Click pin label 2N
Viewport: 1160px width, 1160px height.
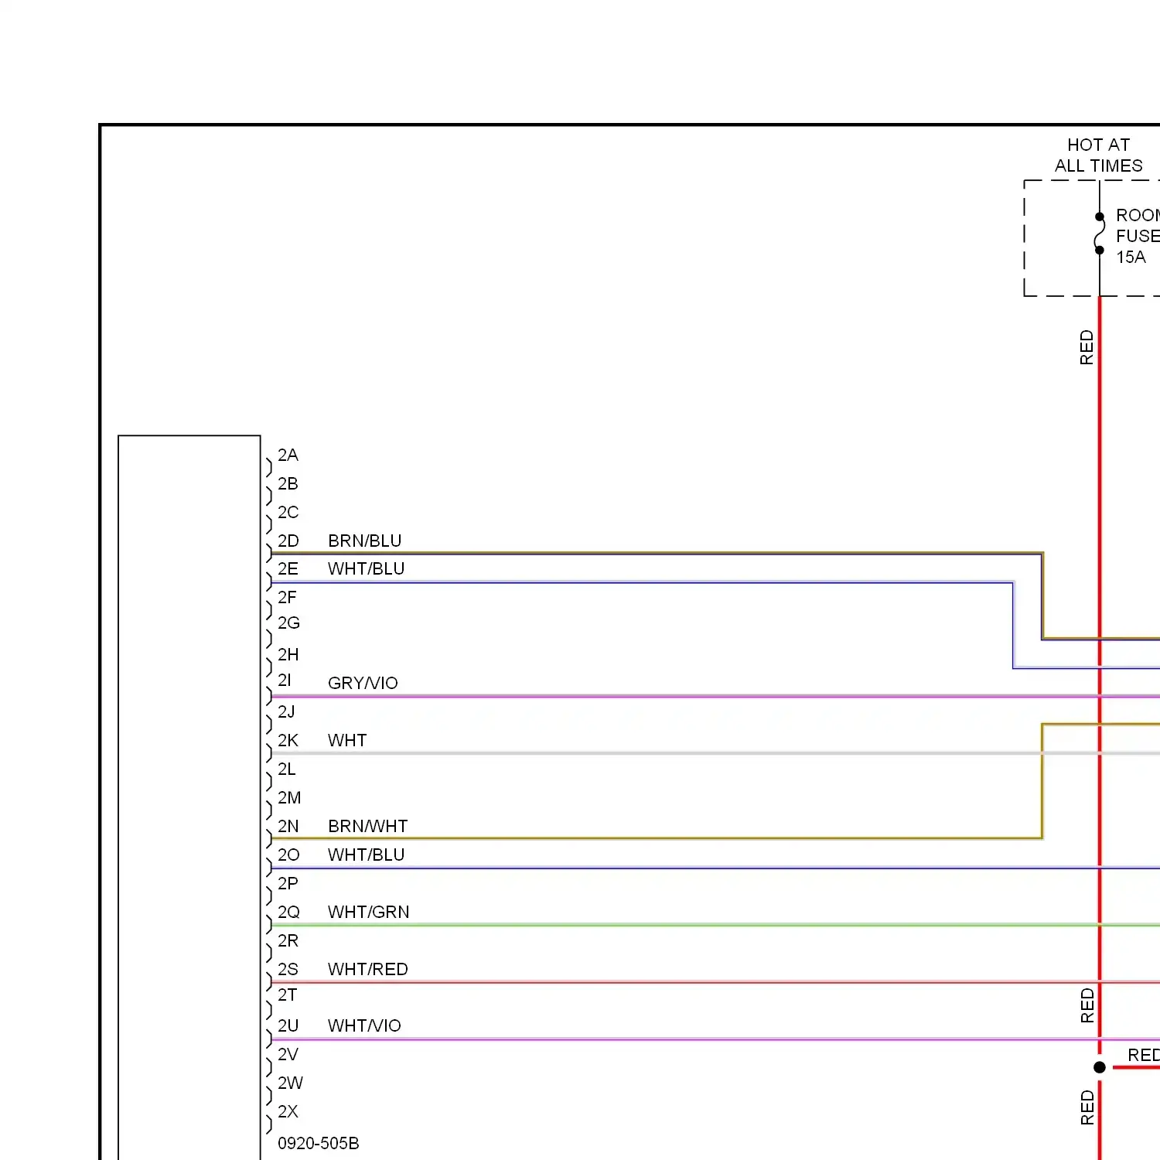click(x=288, y=826)
